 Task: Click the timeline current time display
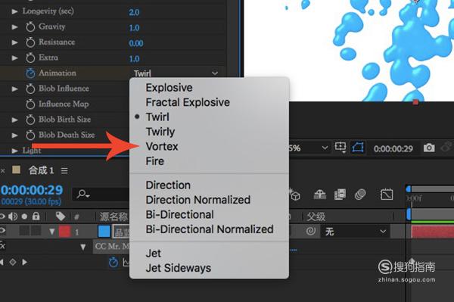pos(32,190)
